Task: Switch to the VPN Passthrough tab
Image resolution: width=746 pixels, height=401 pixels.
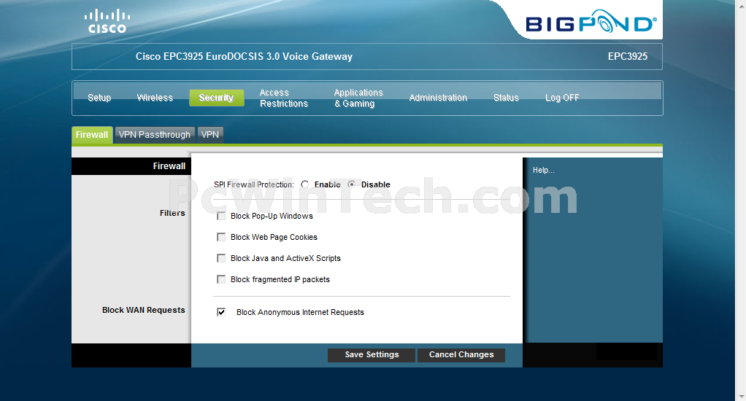Action: pyautogui.click(x=155, y=135)
